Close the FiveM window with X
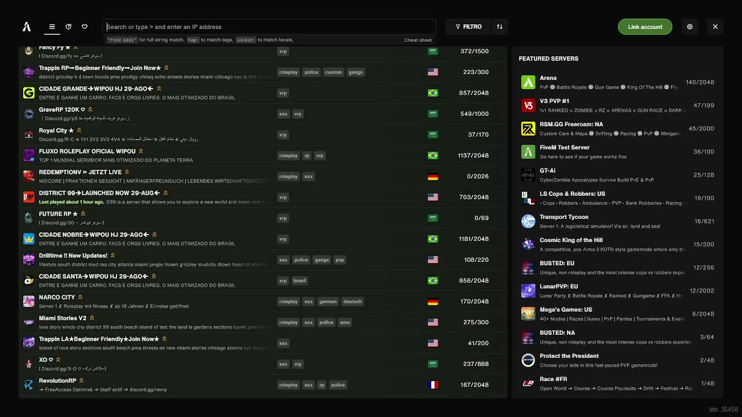The height and width of the screenshot is (417, 742). (x=715, y=27)
